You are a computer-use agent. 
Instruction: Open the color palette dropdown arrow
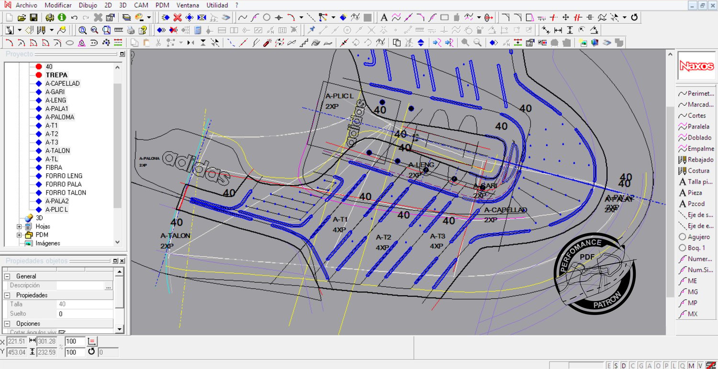[x=149, y=18]
